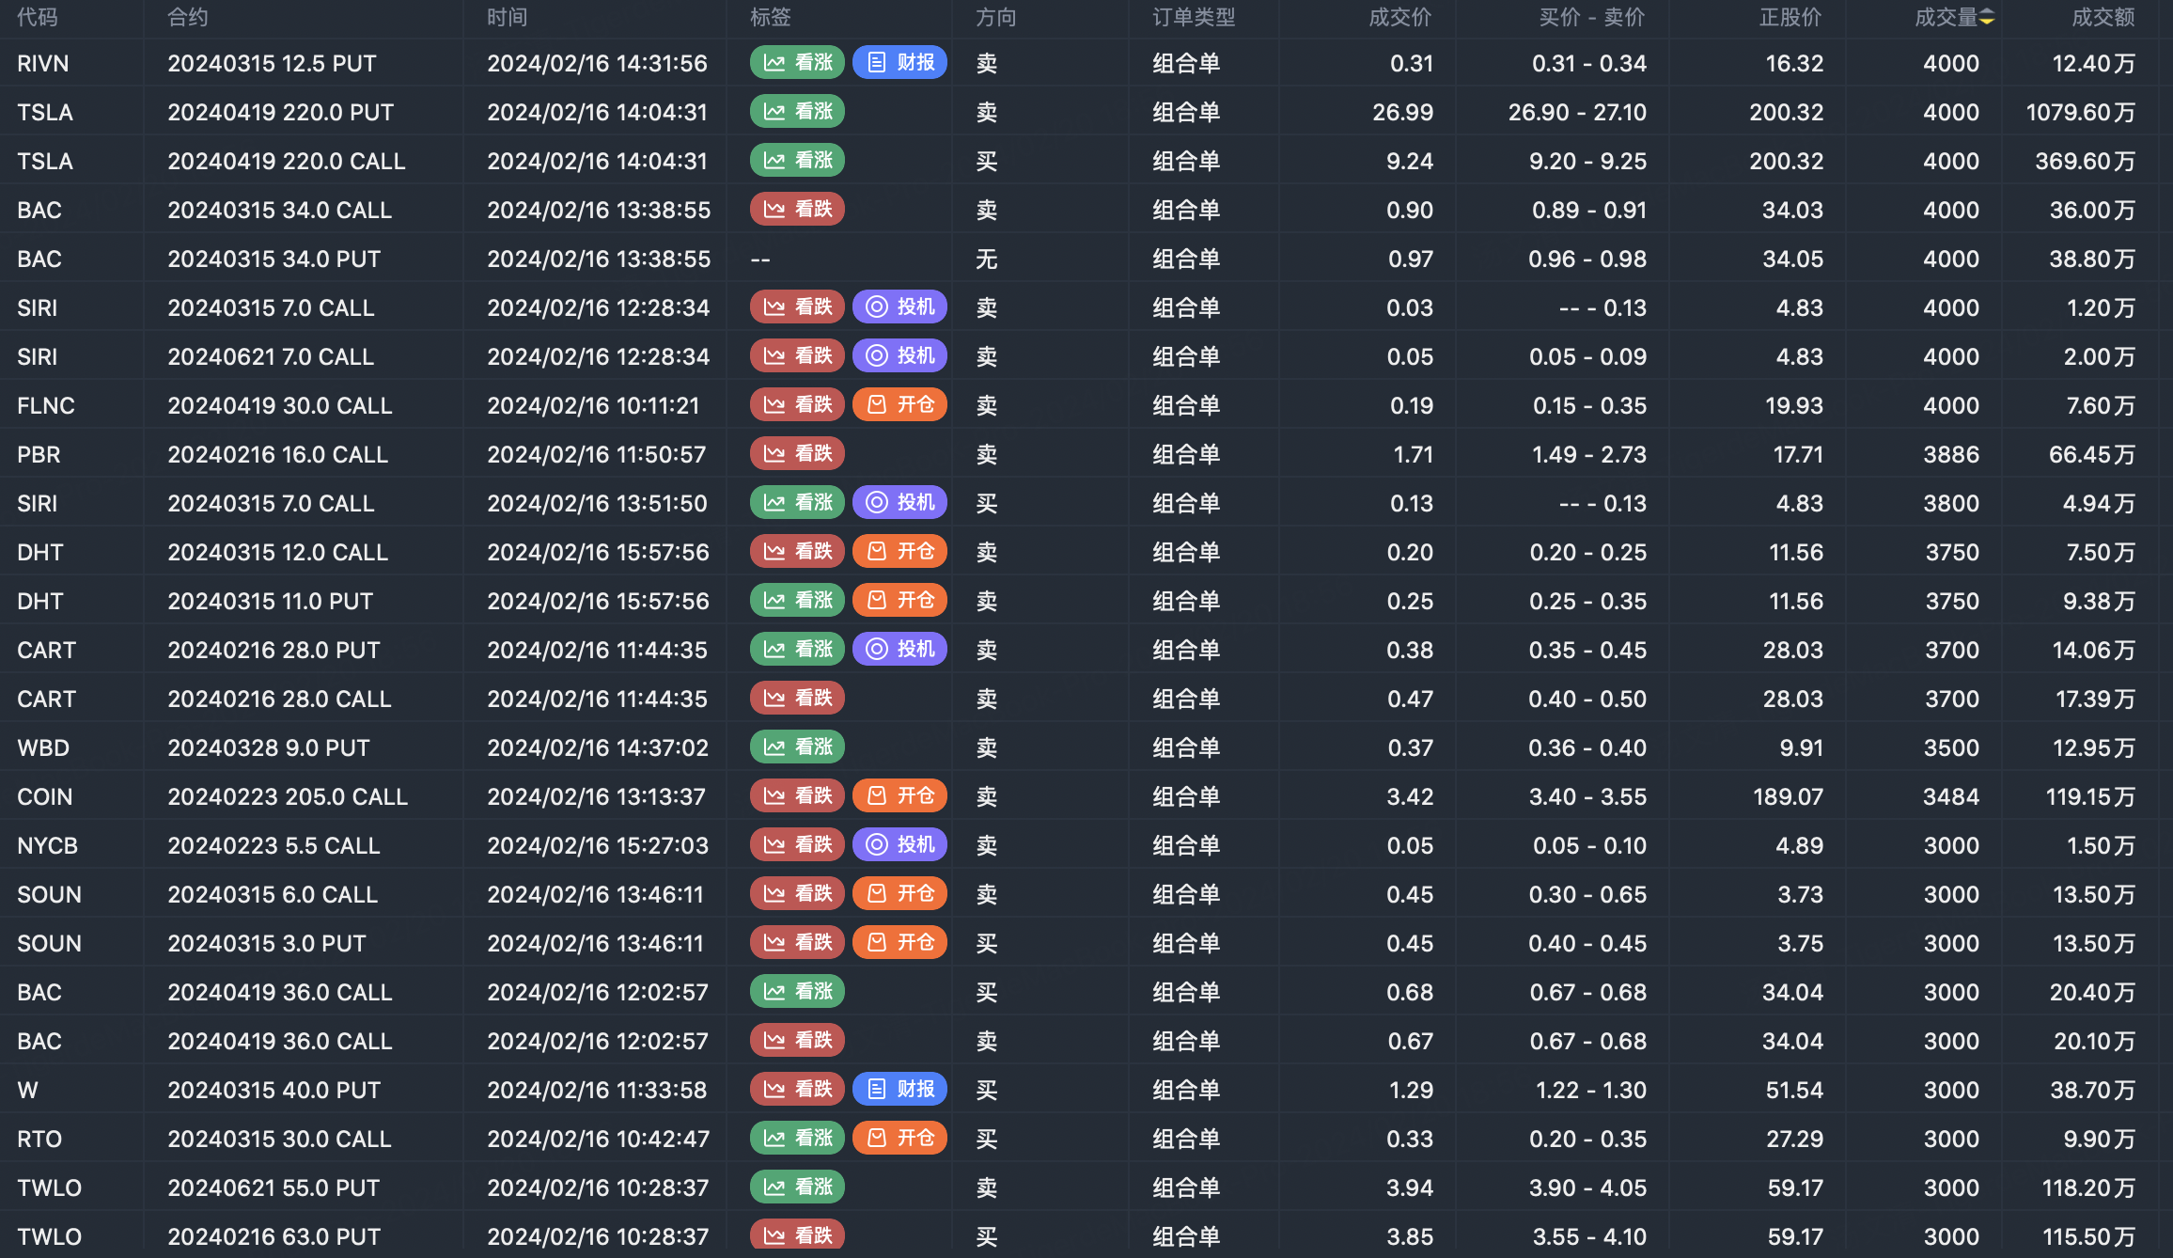2173x1258 pixels.
Task: Click the 看涨 tag on RTO row
Action: pyautogui.click(x=797, y=1139)
